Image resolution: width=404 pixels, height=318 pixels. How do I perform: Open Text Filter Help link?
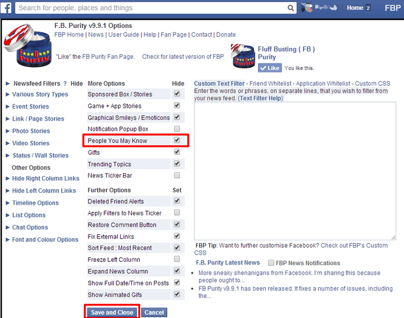tap(261, 98)
